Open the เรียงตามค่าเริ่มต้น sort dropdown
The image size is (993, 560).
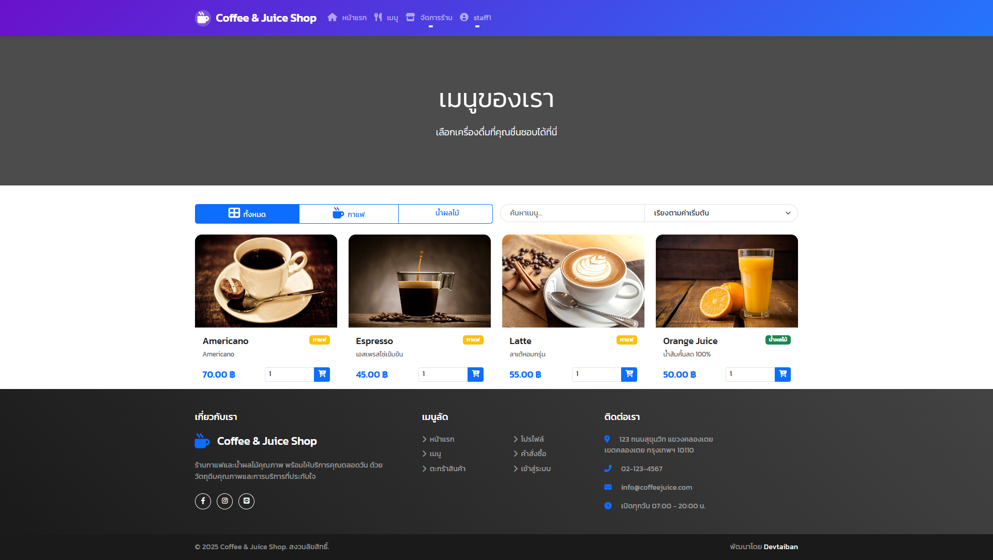[721, 213]
